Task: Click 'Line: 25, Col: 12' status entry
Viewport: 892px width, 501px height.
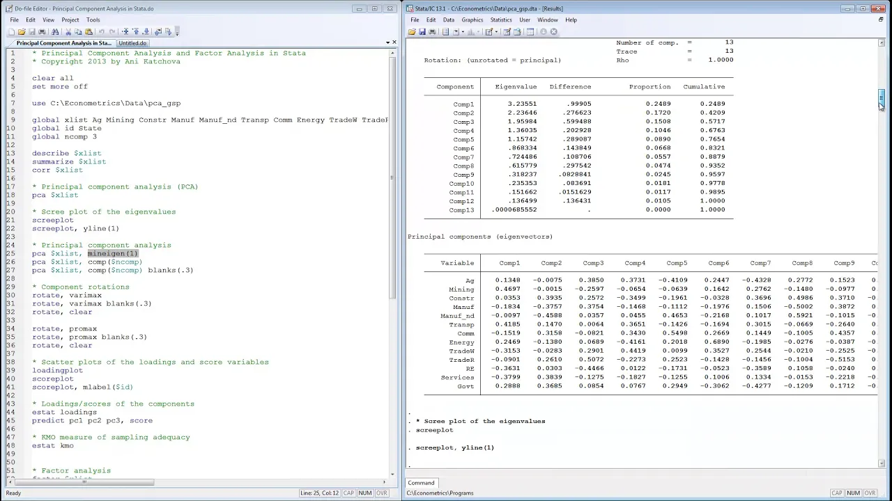Action: pos(319,493)
